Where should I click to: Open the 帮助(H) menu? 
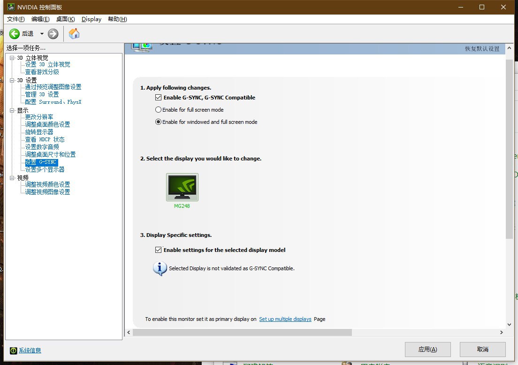tap(117, 19)
